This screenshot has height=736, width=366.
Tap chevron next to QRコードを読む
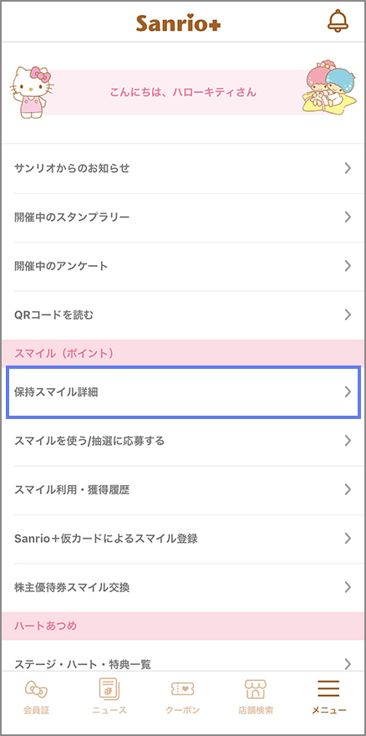click(x=348, y=314)
